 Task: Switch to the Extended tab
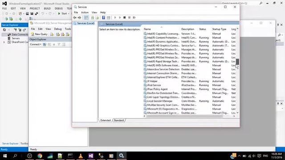[106, 120]
